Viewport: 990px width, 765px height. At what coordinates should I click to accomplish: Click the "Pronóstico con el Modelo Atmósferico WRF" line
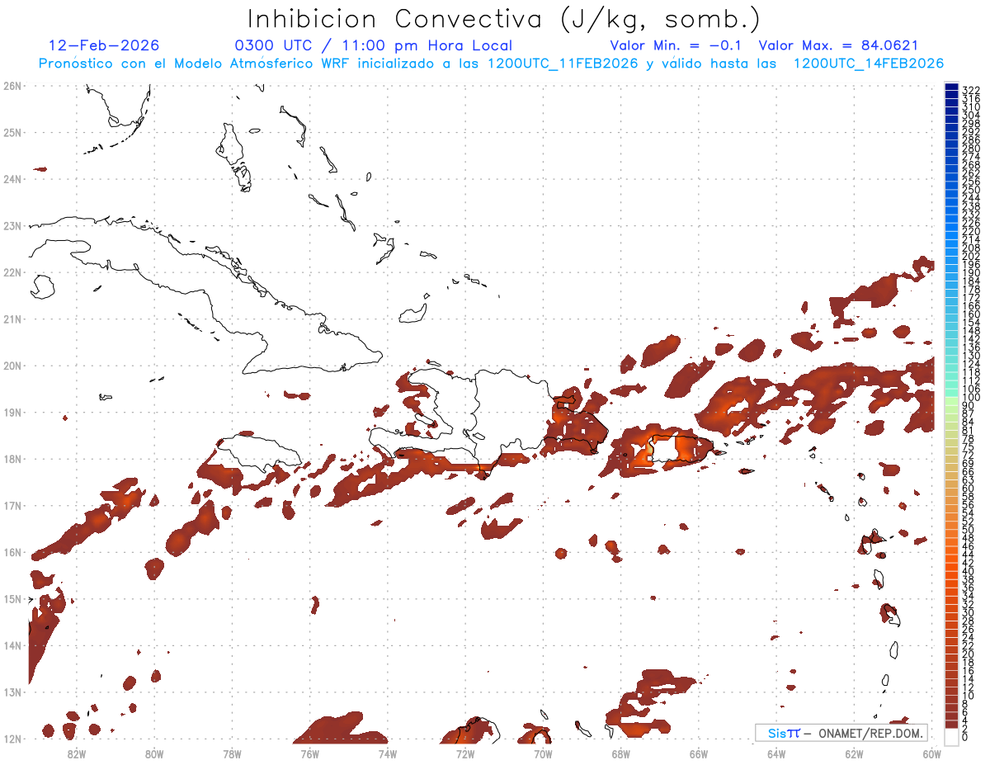click(490, 64)
